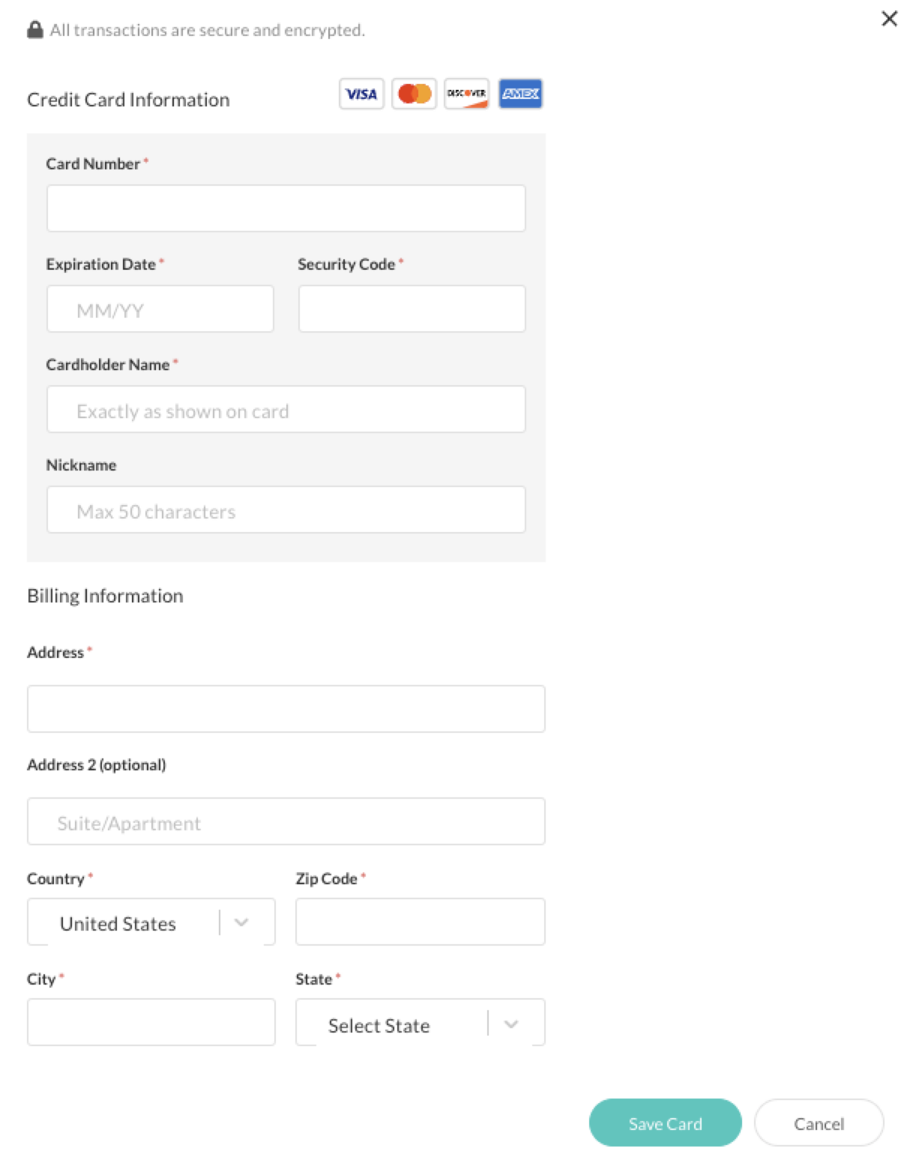The height and width of the screenshot is (1166, 913).
Task: Click the Save Card button
Action: 665,1123
